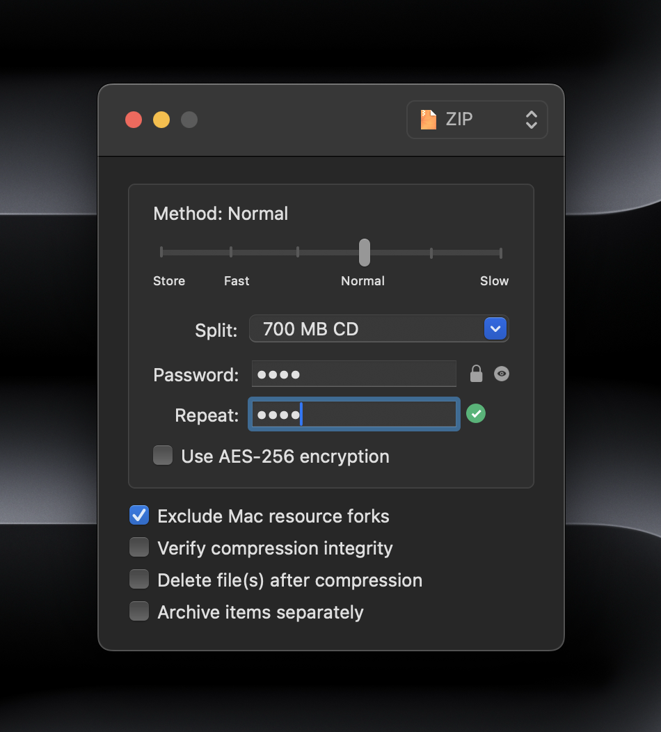Enable Use AES-256 encryption checkbox

(163, 456)
